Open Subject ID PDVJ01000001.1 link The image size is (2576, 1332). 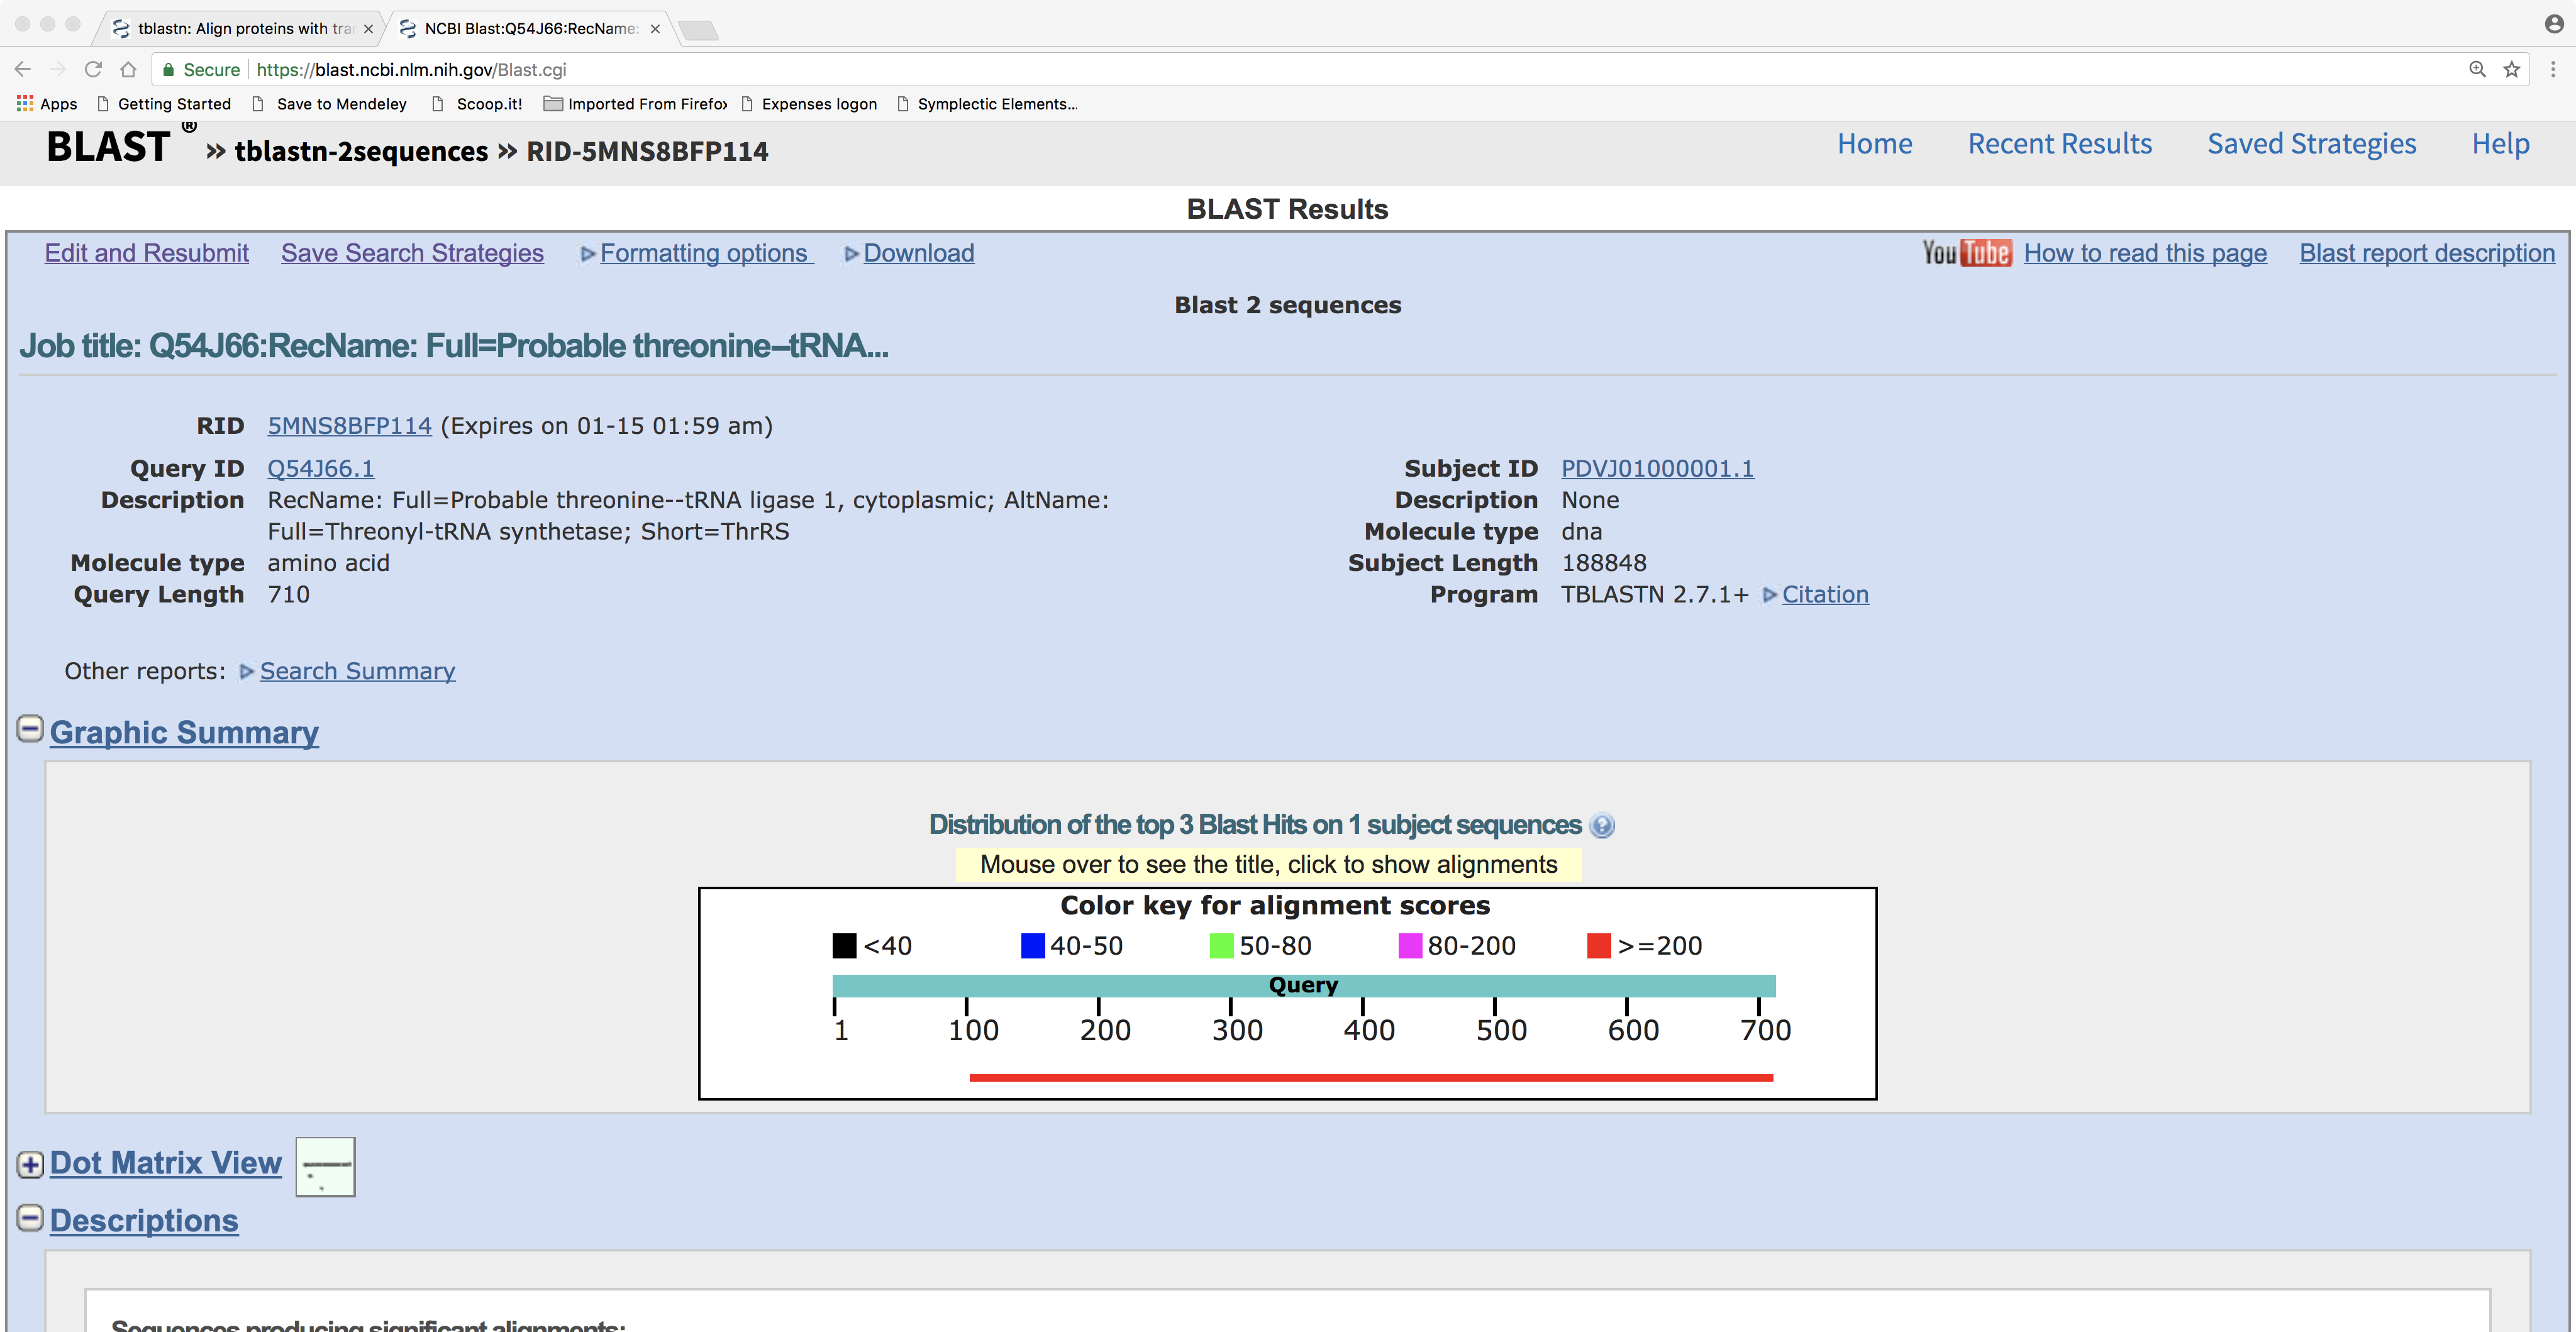[x=1657, y=468]
